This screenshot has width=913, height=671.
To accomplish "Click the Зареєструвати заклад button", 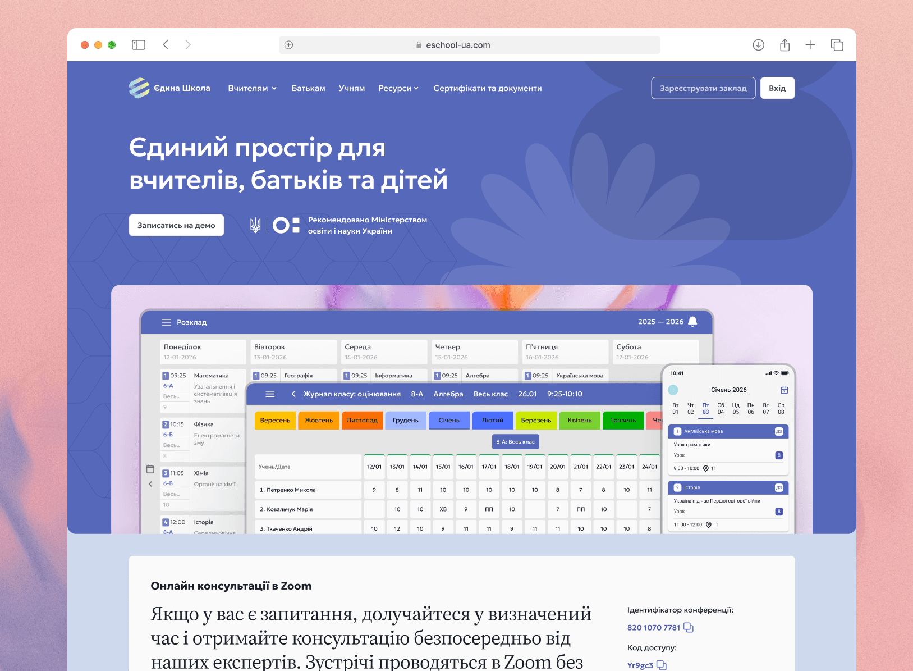I will (x=703, y=88).
